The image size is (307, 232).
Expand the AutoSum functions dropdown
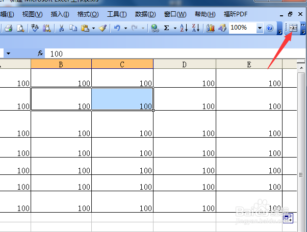(x=175, y=29)
